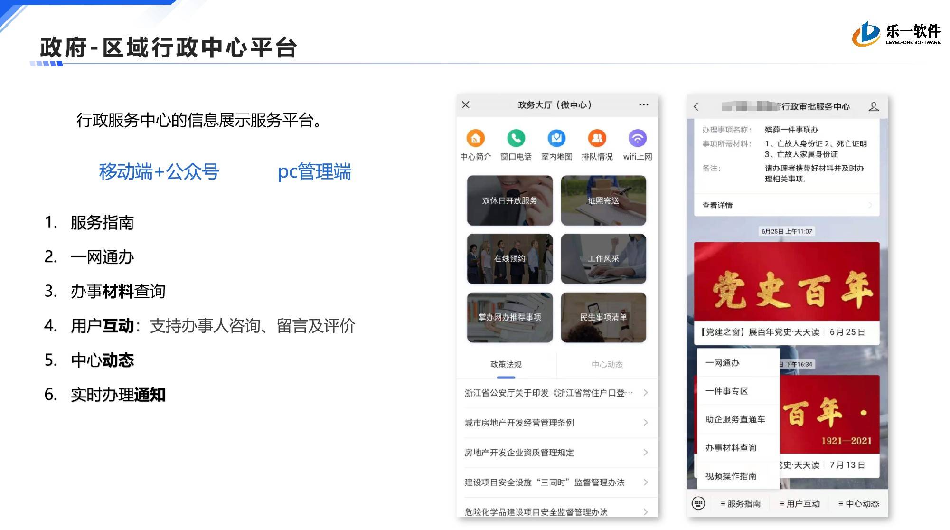
Task: Open the 证照寄送 tile
Action: tap(603, 200)
